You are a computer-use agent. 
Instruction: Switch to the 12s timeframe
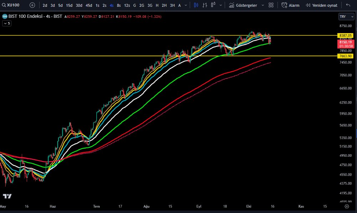coord(127,5)
